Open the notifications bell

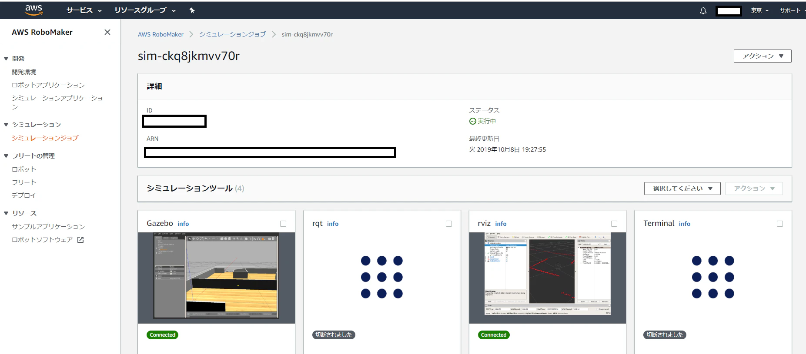click(703, 11)
